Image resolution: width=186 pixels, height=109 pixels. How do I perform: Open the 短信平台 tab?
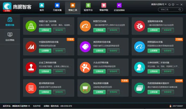click(88, 7)
